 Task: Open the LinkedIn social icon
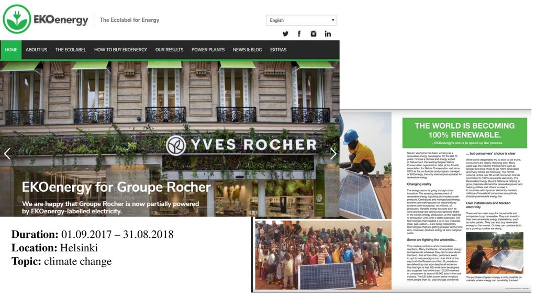(x=328, y=33)
